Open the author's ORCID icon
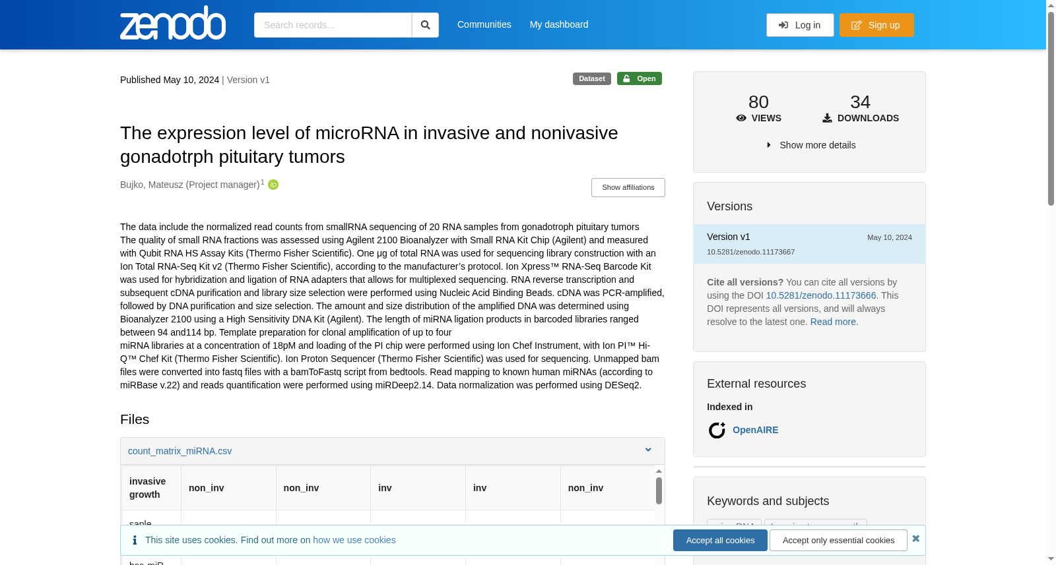This screenshot has width=1056, height=565. [x=273, y=185]
